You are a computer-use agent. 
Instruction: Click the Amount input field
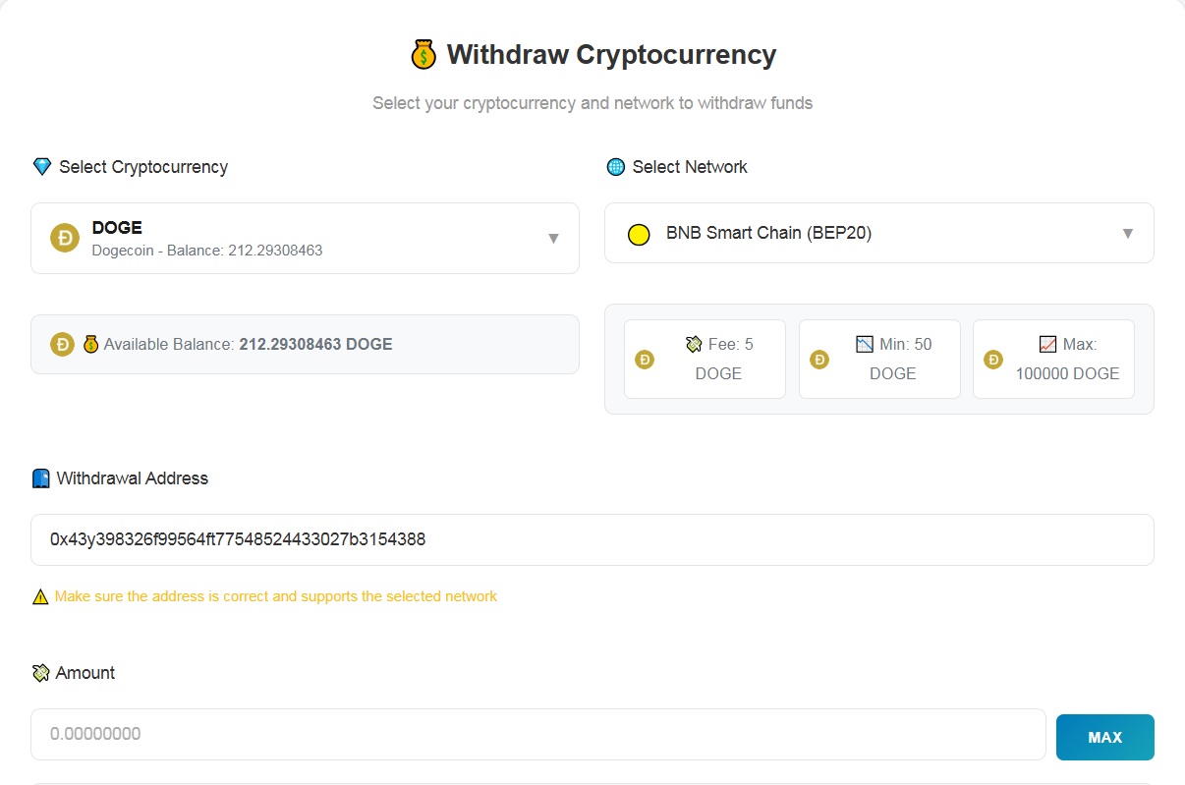[x=537, y=734]
